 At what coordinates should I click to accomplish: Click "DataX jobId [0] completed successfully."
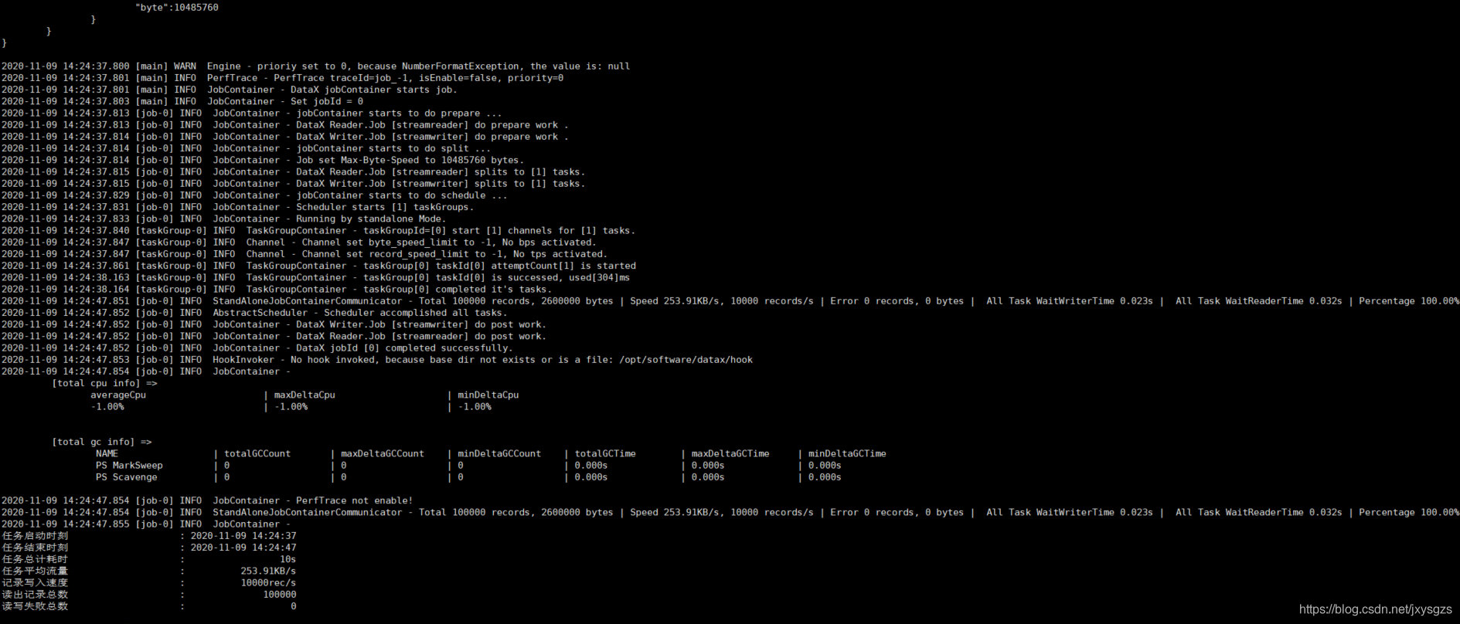(404, 348)
